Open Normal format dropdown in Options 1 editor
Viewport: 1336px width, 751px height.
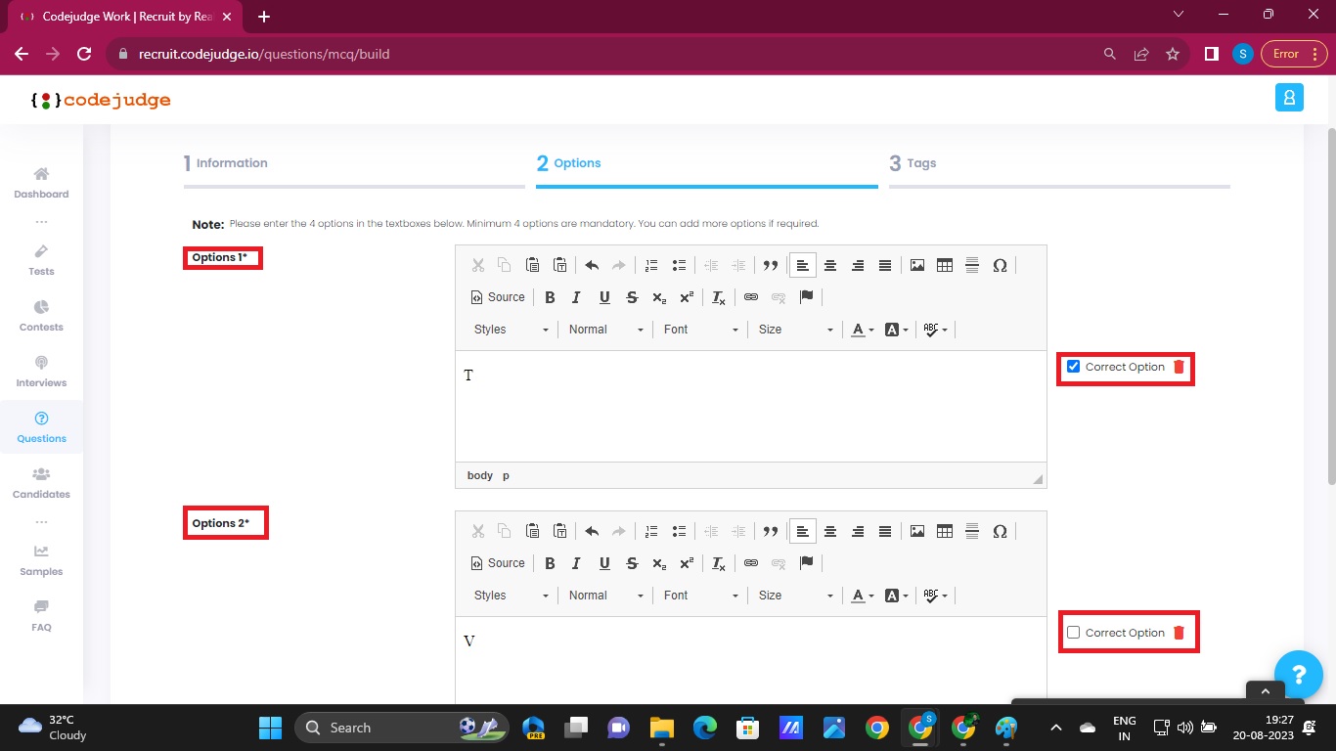pos(606,330)
